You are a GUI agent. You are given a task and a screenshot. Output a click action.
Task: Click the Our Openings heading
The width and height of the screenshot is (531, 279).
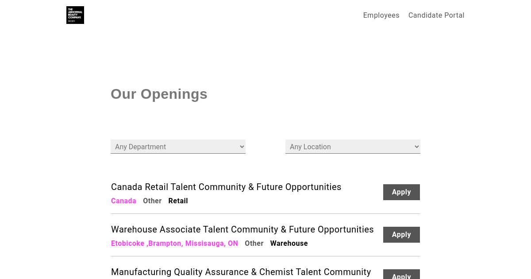pyautogui.click(x=159, y=94)
